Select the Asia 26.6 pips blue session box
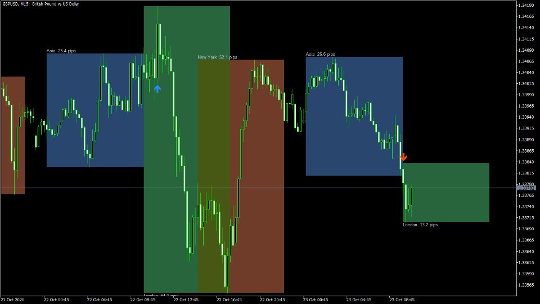 click(354, 116)
